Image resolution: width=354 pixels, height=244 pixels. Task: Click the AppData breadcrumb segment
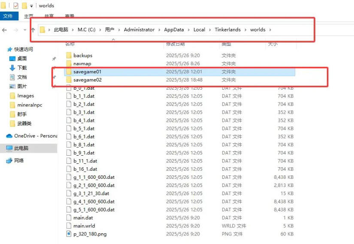174,30
